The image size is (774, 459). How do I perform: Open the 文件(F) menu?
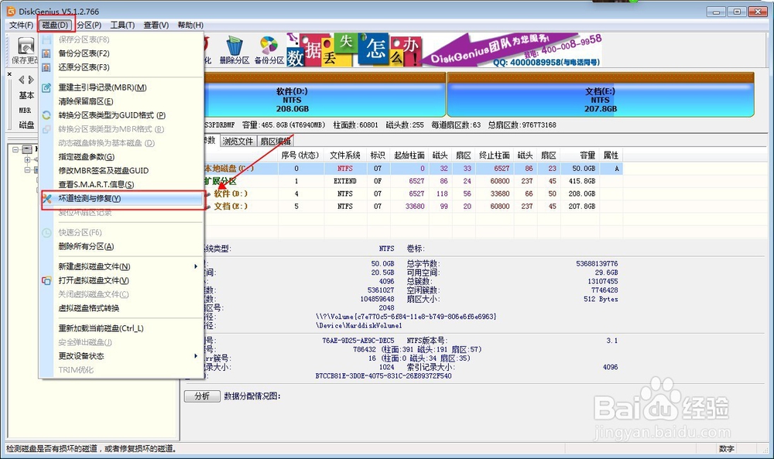coord(21,26)
